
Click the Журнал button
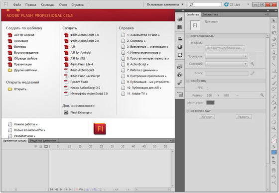pos(207,117)
